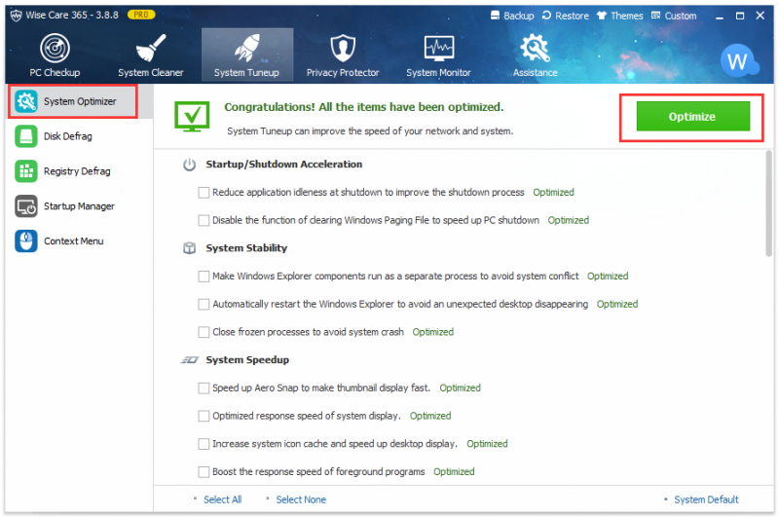Click the Backup icon in title bar
779x517 pixels.
pyautogui.click(x=495, y=16)
